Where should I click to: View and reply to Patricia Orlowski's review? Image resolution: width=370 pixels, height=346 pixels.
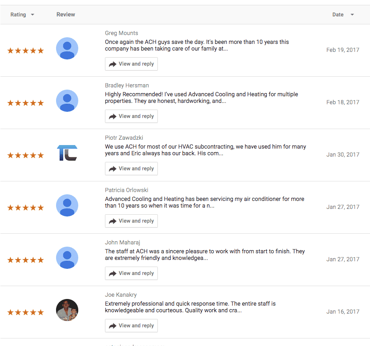[131, 221]
